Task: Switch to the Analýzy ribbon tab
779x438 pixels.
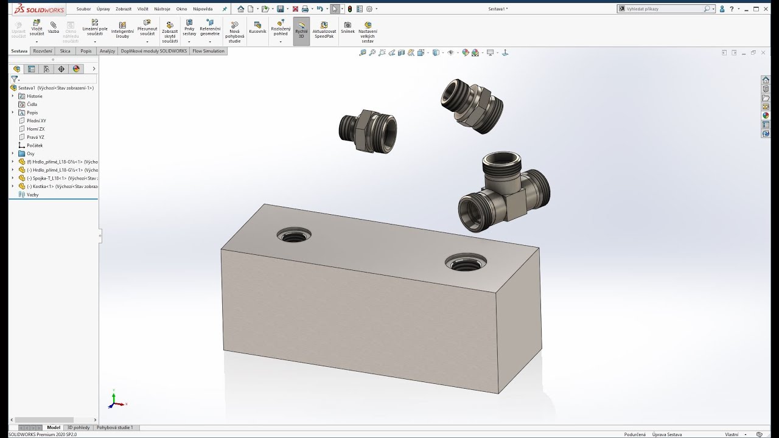Action: tap(107, 51)
